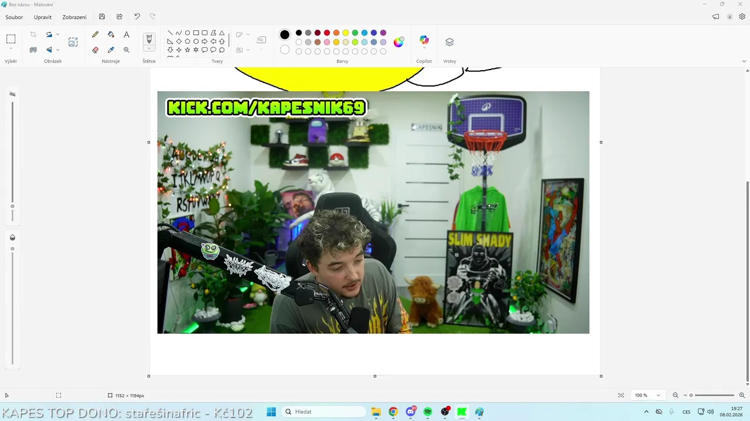Viewport: 750px width, 421px height.
Task: Open the Zobrazení menu
Action: point(74,17)
